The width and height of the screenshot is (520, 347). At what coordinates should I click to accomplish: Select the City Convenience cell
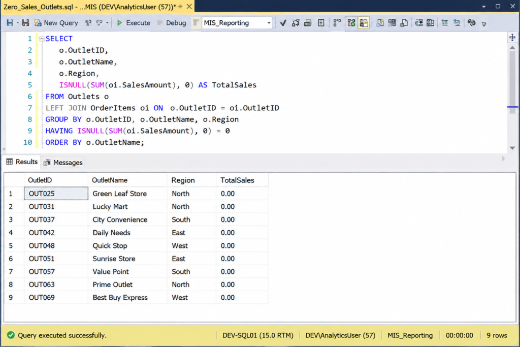pos(127,219)
